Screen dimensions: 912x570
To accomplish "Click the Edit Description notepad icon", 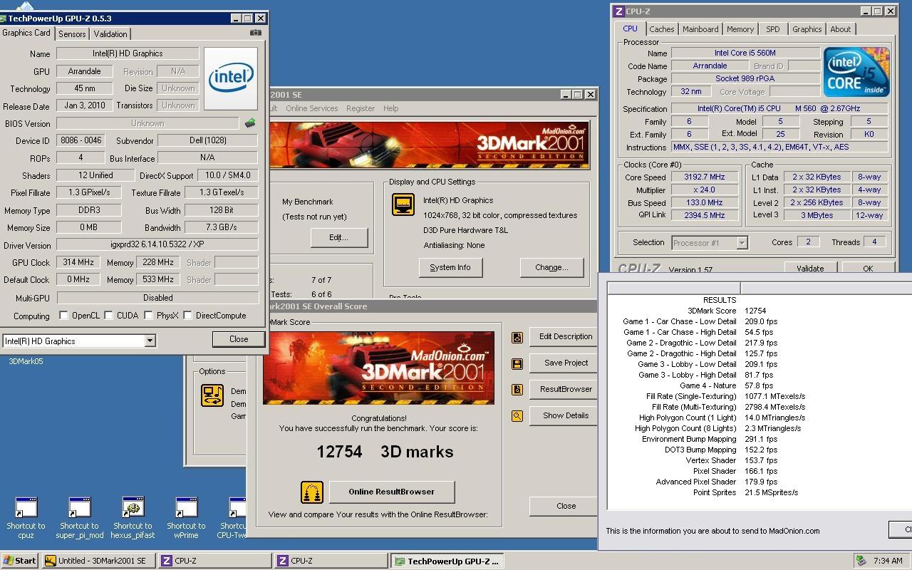I will (517, 337).
